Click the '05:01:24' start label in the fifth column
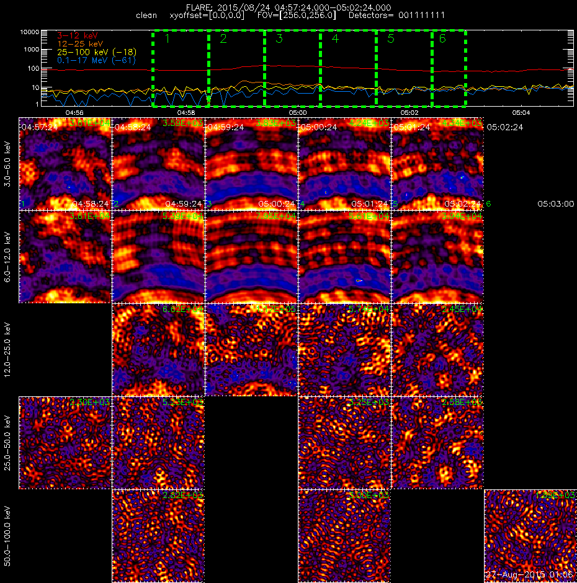Image resolution: width=577 pixels, height=583 pixels. pyautogui.click(x=411, y=127)
